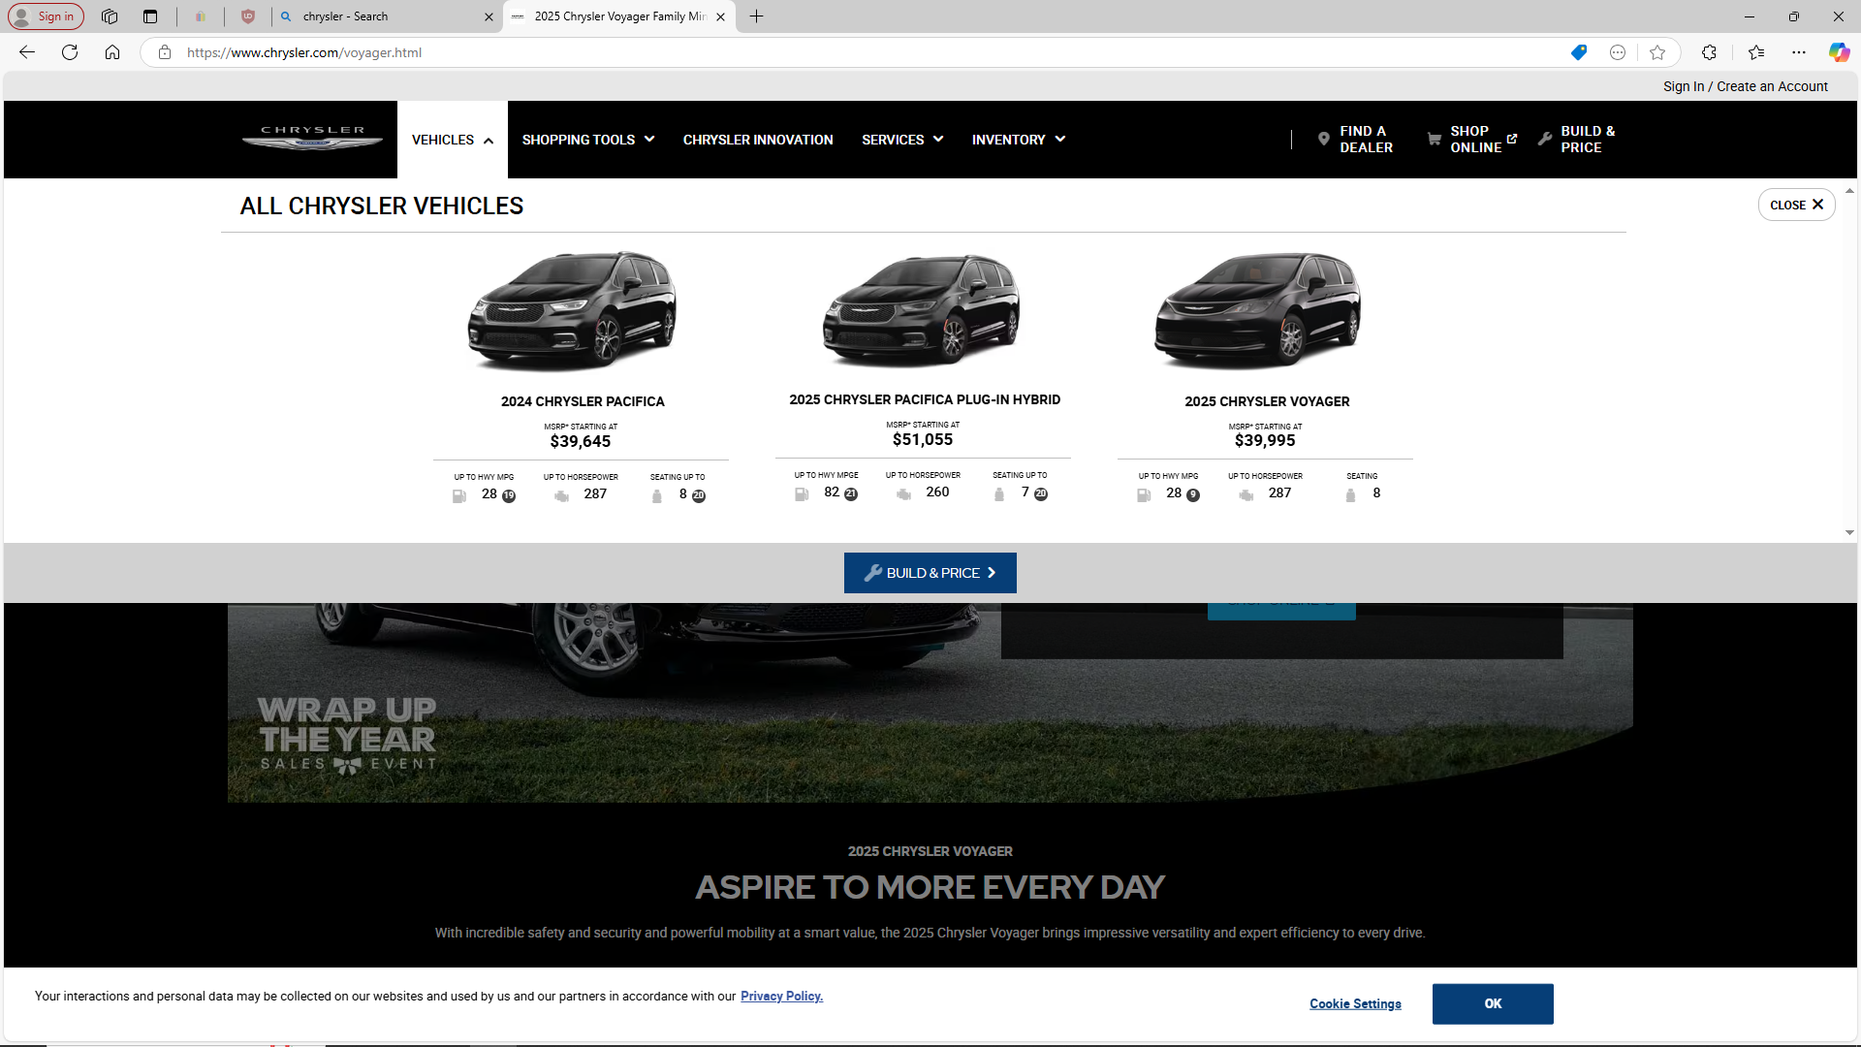This screenshot has width=1861, height=1047.
Task: Open Copilot icon in browser toolbar
Action: 1839,52
